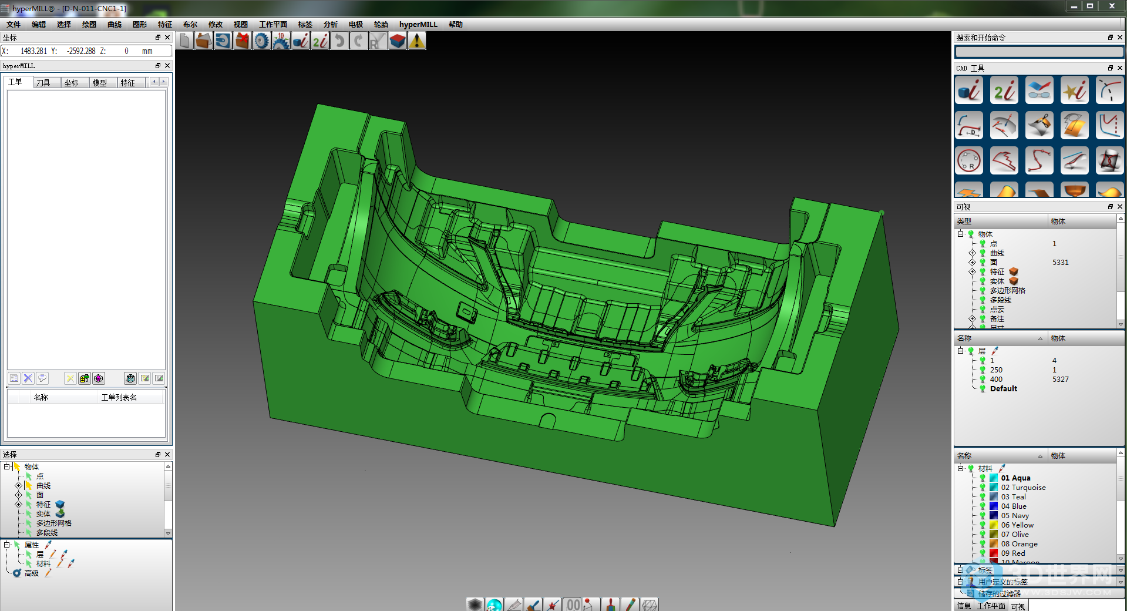Expand 特征 node in 选择 panel
This screenshot has height=611, width=1127.
coord(18,505)
